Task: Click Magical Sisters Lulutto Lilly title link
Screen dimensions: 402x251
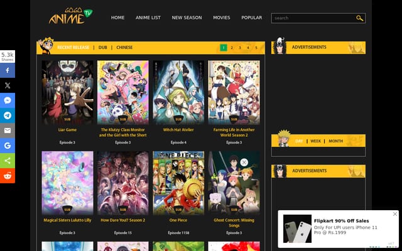Action: [67, 220]
